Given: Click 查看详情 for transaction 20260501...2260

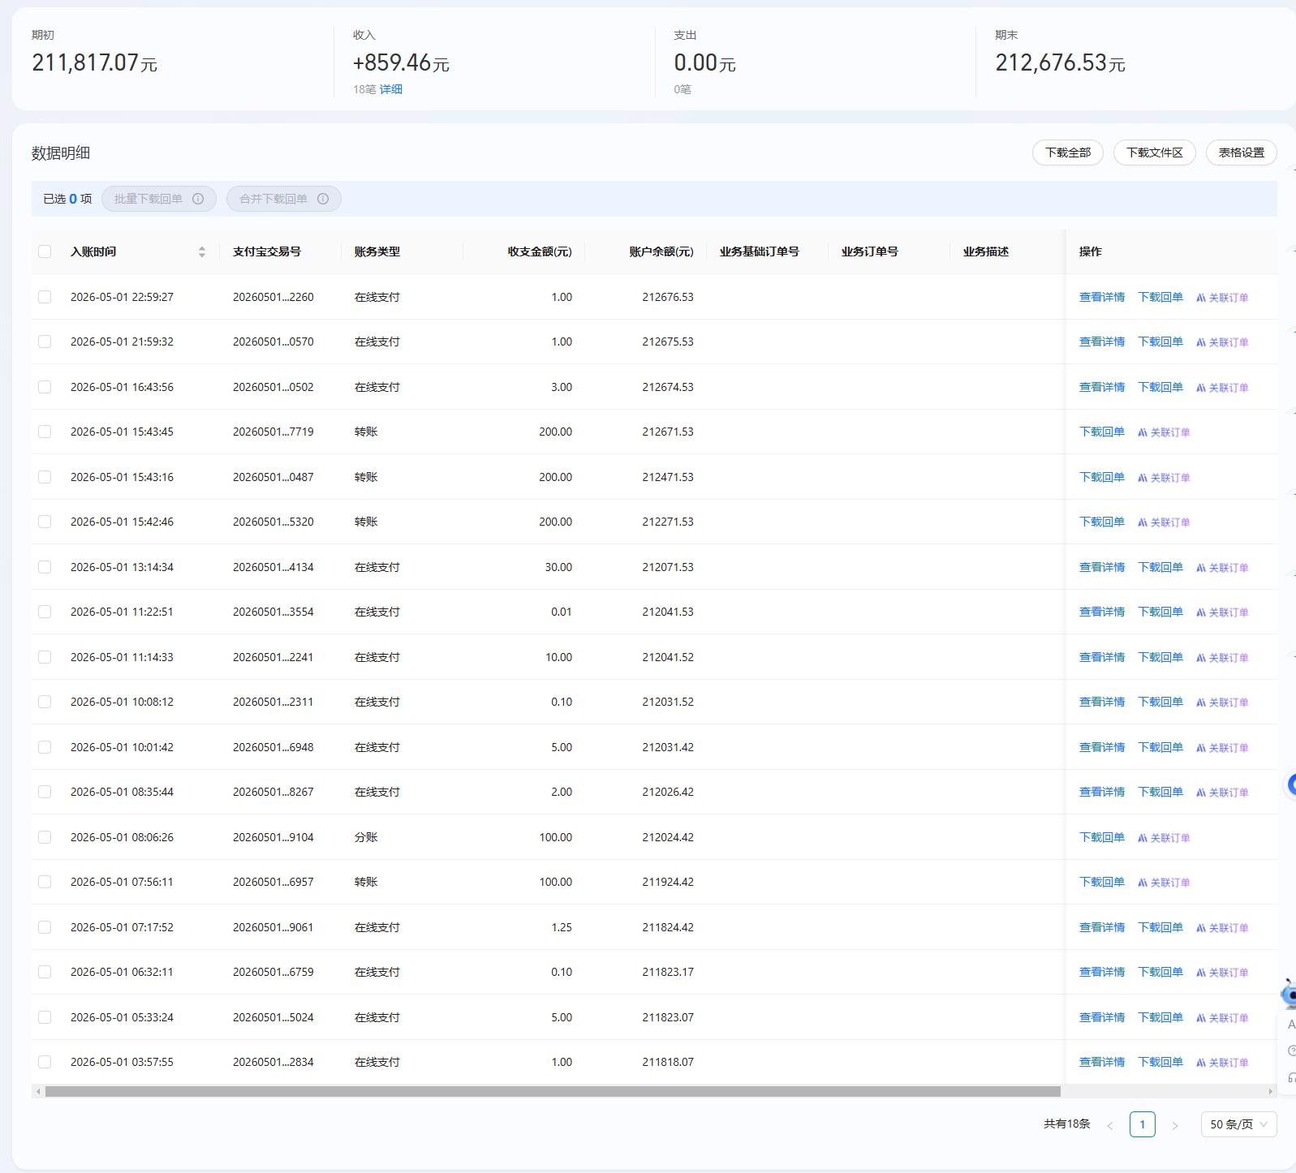Looking at the screenshot, I should (x=1102, y=297).
